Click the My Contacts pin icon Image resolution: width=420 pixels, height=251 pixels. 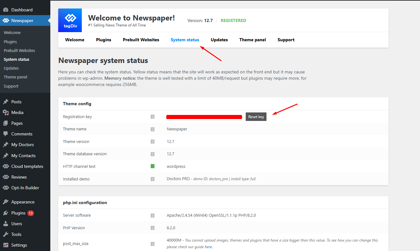click(x=6, y=156)
